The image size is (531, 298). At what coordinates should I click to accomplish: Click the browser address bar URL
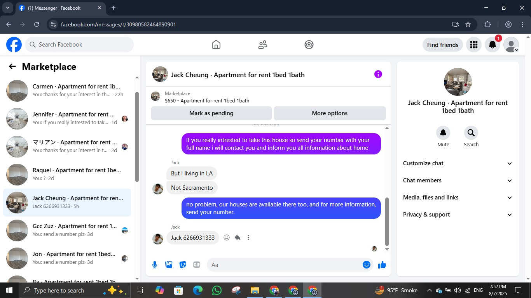pyautogui.click(x=119, y=24)
